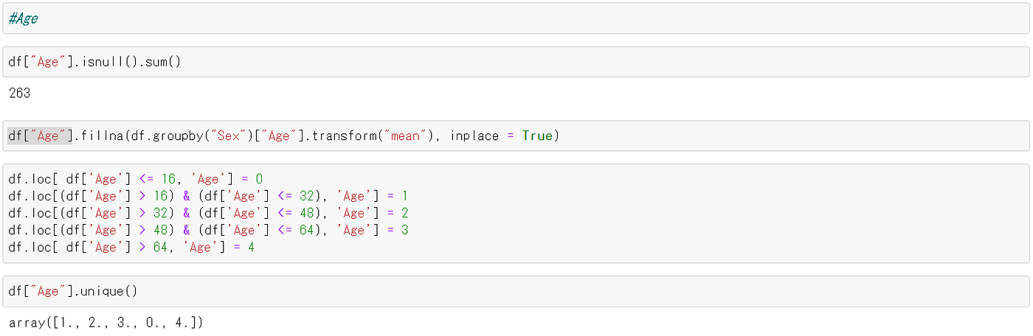The image size is (1033, 336).
Task: Click the fillna code cell
Action: click(x=516, y=136)
